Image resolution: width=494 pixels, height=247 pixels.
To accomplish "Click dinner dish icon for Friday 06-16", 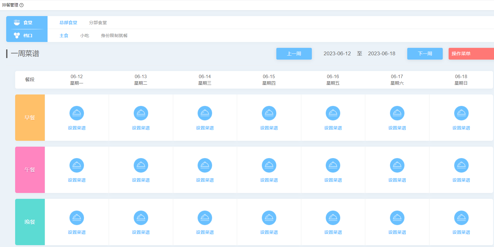I will [333, 218].
